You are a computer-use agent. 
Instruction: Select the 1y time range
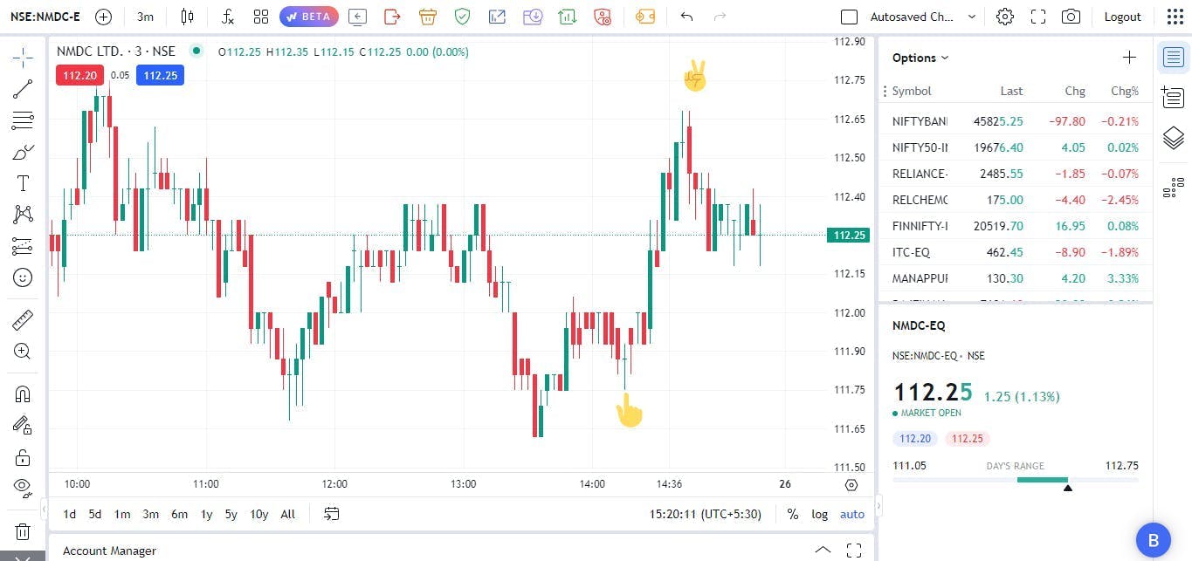[206, 514]
